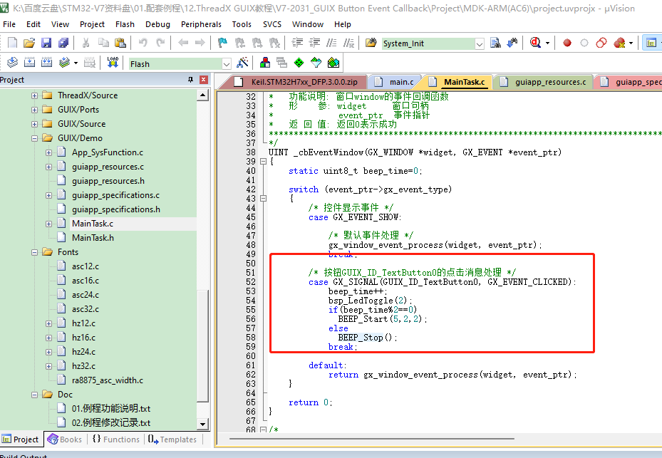Open Select Software Packs
This screenshot has height=458, width=662.
coord(316,63)
